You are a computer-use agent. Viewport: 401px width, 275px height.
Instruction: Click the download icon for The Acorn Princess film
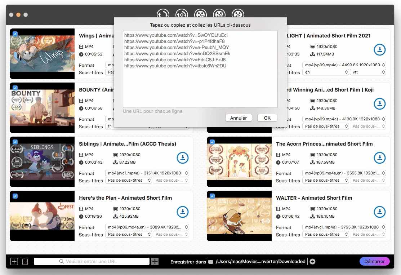pyautogui.click(x=379, y=158)
